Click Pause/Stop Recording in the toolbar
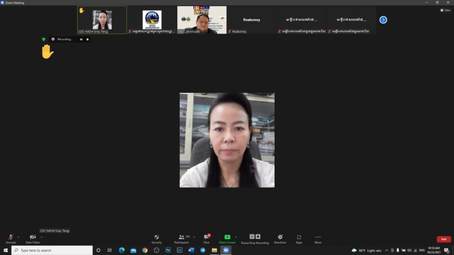The image size is (454, 255). [x=254, y=238]
